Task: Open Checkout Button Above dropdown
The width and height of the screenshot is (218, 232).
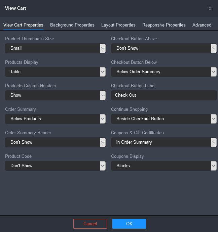Action: pyautogui.click(x=164, y=48)
